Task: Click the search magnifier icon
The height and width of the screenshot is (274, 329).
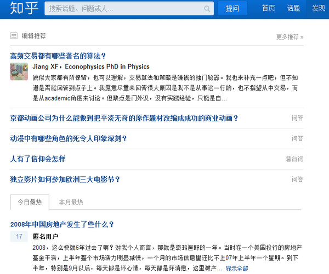Action: pos(207,9)
